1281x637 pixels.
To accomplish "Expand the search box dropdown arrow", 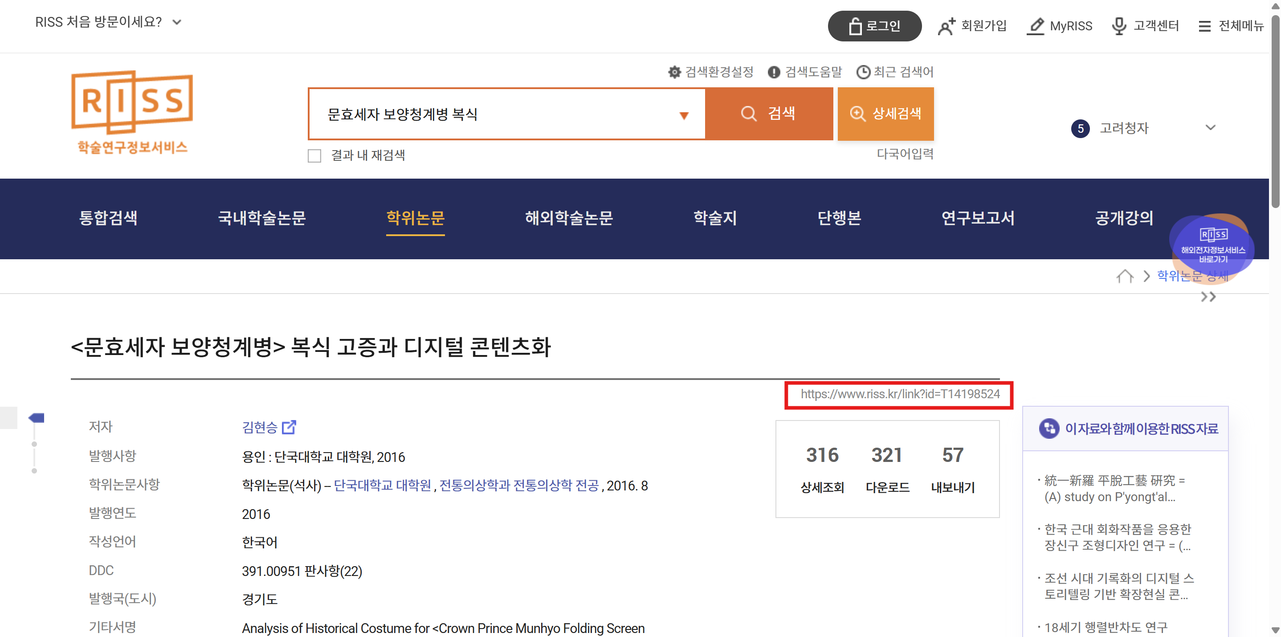I will (684, 115).
